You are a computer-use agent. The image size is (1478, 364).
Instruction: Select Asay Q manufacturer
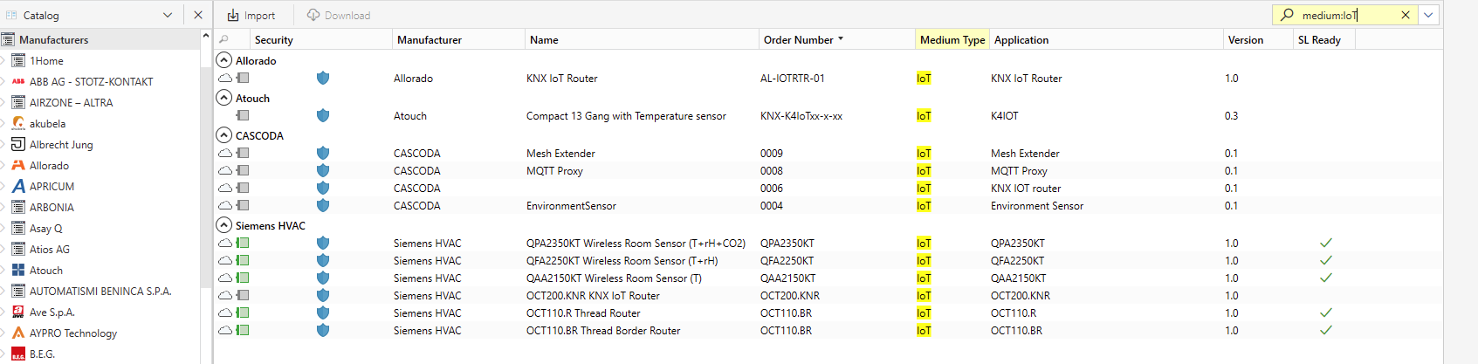(45, 228)
